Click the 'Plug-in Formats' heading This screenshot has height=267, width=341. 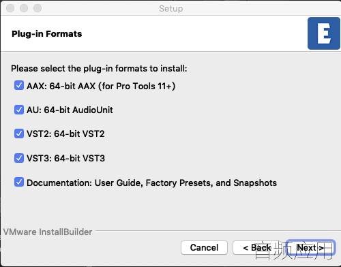(x=47, y=34)
